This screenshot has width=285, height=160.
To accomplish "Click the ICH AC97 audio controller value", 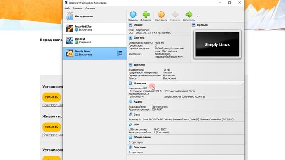I will (157, 110).
